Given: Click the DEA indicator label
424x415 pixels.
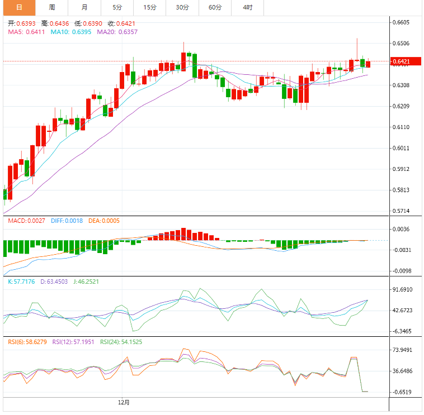Looking at the screenshot, I should tap(102, 221).
